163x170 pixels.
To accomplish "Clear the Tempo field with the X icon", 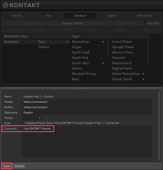I will pyautogui.click(x=40, y=118).
